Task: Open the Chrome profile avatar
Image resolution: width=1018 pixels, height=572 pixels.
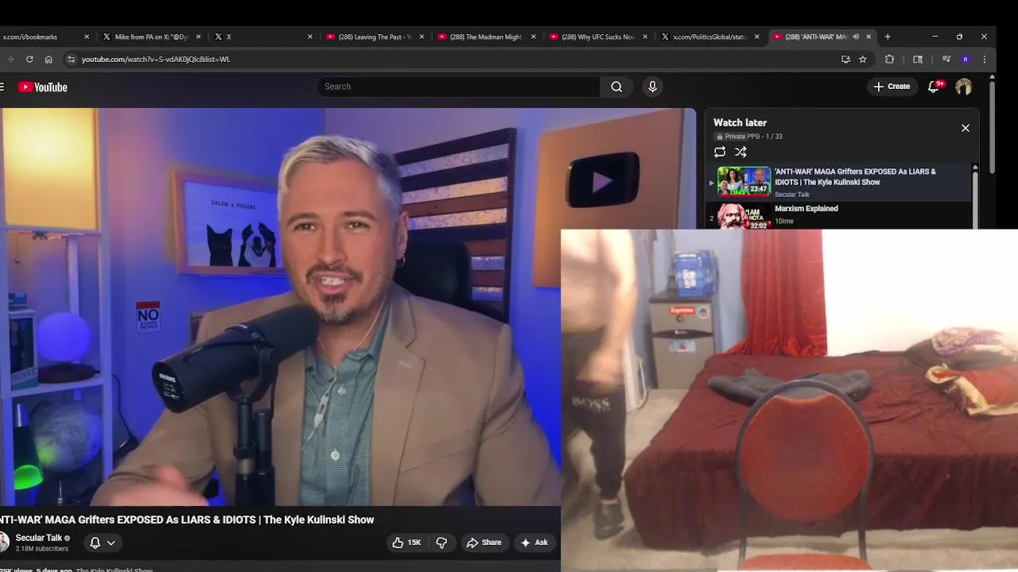Action: pyautogui.click(x=966, y=59)
